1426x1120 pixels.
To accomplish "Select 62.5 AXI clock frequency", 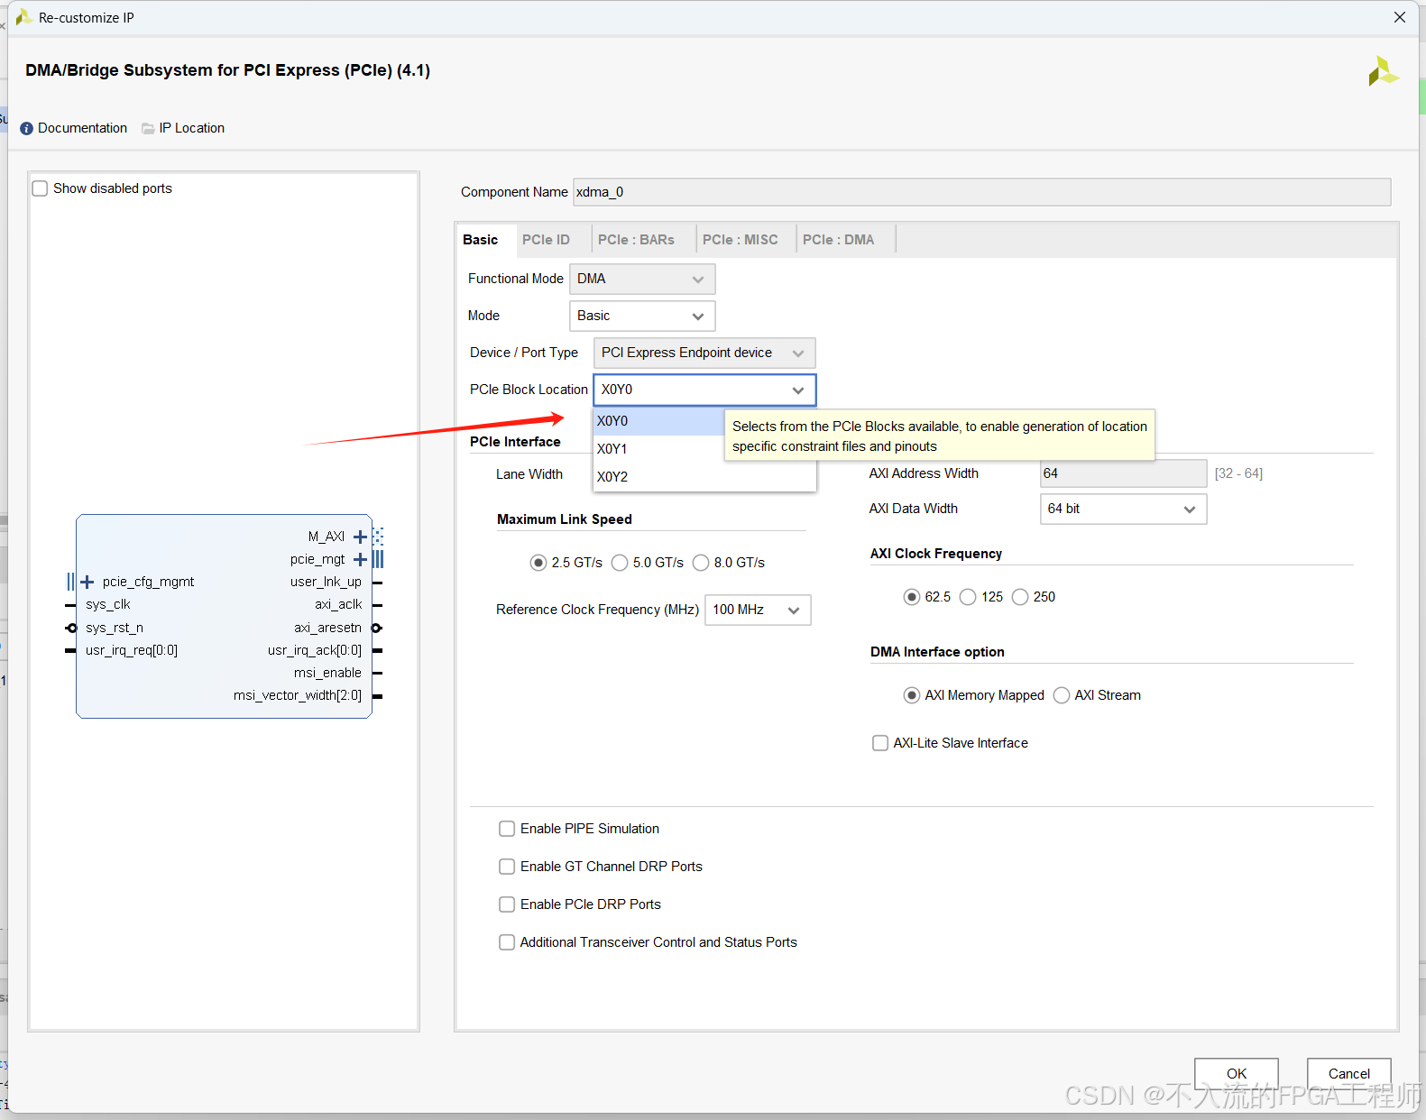I will 912,597.
